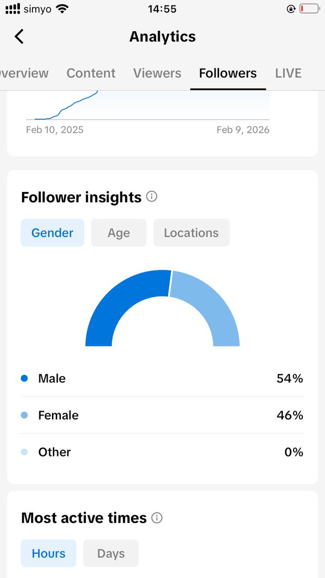Switch insights to Age
The height and width of the screenshot is (578, 325).
(118, 233)
